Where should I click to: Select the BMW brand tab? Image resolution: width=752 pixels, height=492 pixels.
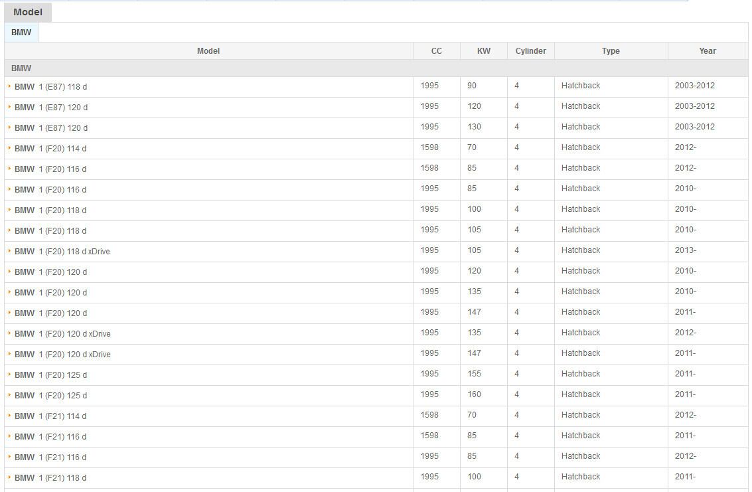pos(21,32)
